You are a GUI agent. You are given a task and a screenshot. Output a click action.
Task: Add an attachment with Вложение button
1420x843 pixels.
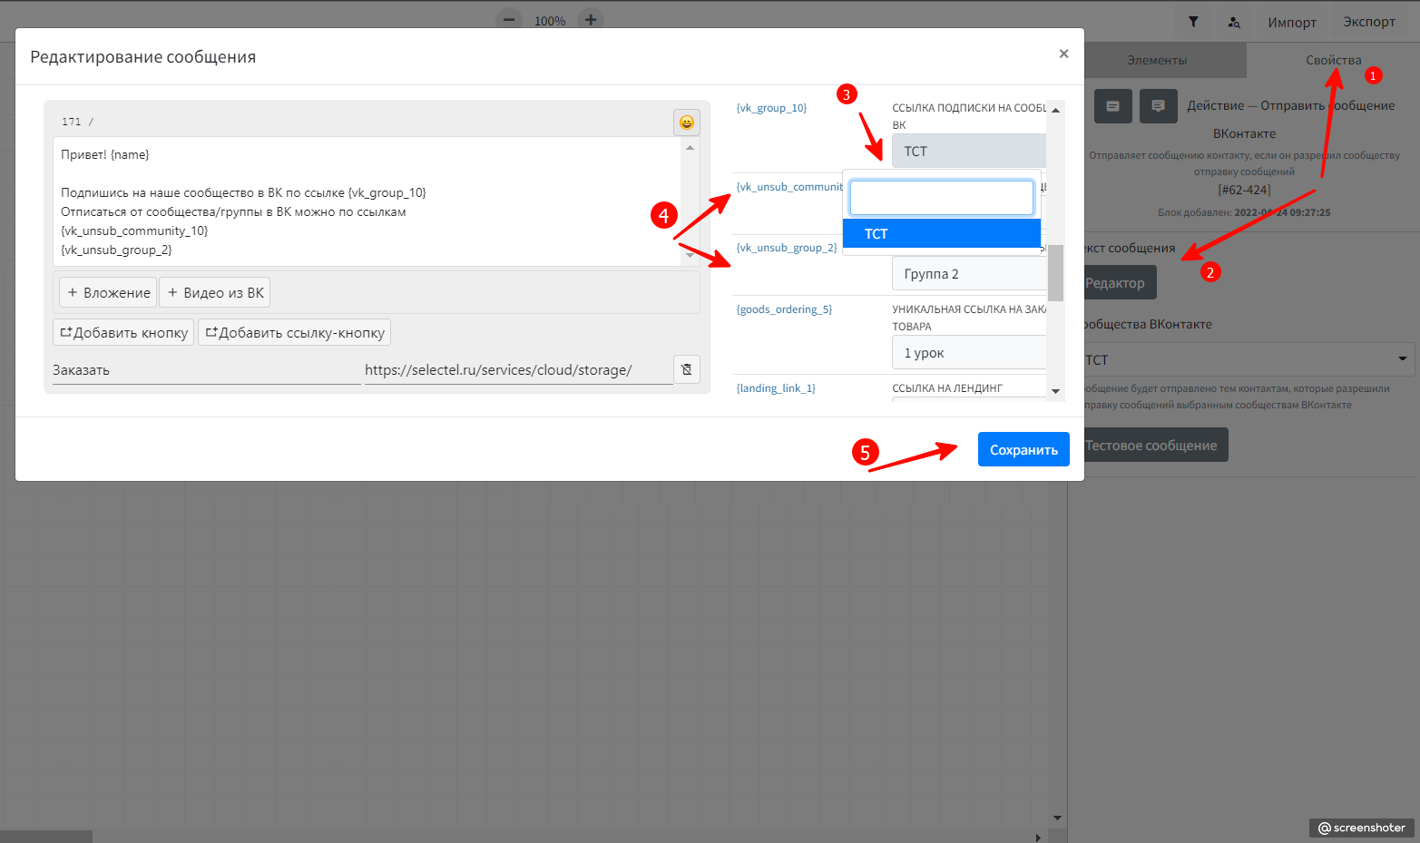(x=108, y=293)
